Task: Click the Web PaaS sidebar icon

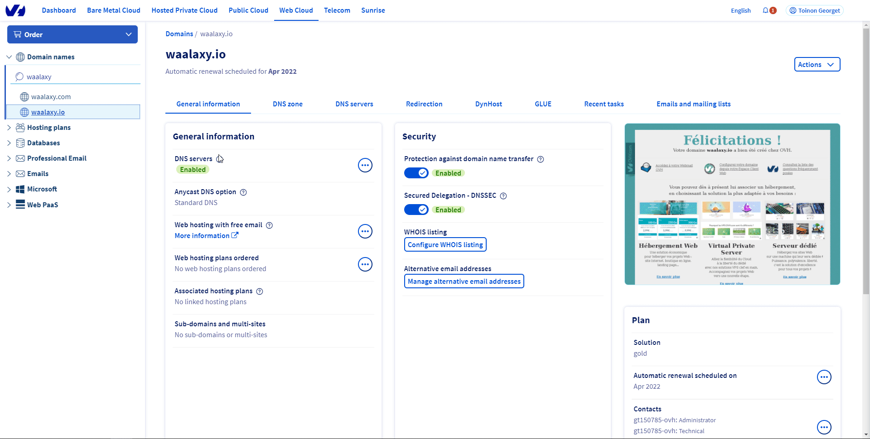Action: 20,205
